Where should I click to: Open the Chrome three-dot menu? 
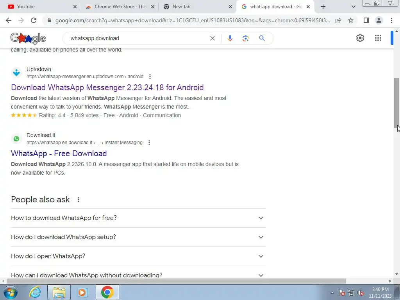click(x=391, y=20)
